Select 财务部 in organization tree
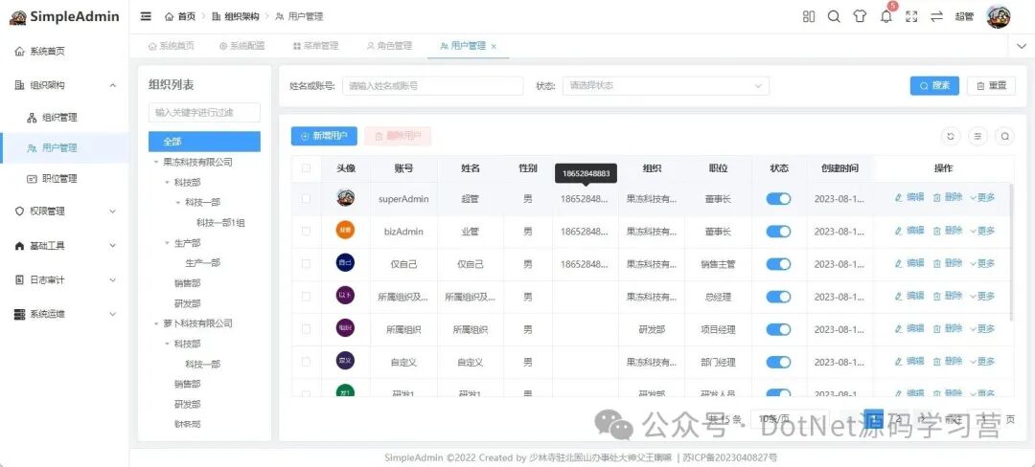This screenshot has width=1035, height=467. [x=188, y=424]
